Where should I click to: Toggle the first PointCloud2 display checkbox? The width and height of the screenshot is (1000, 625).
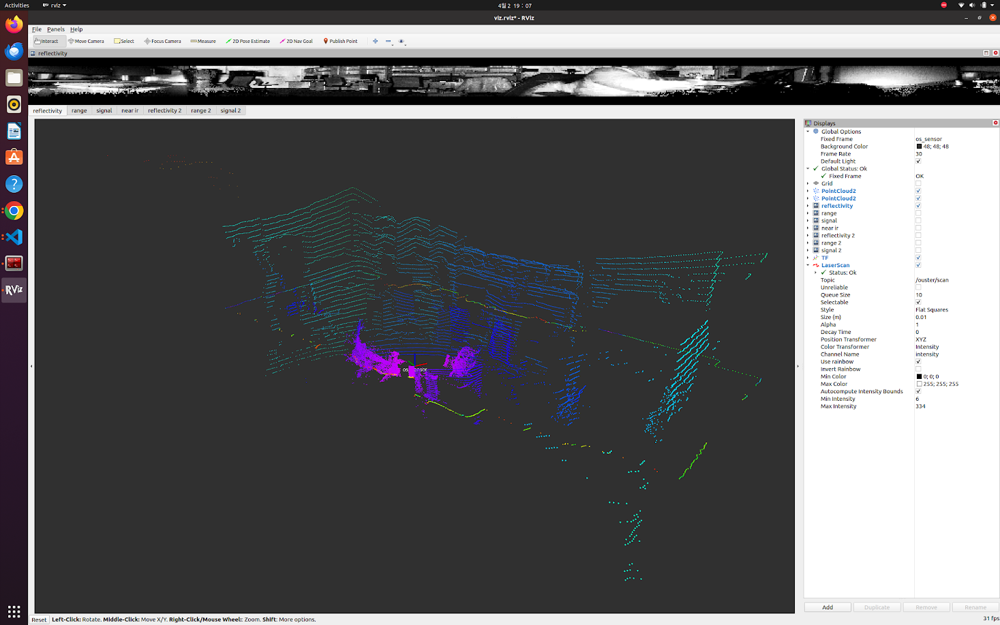(x=918, y=191)
